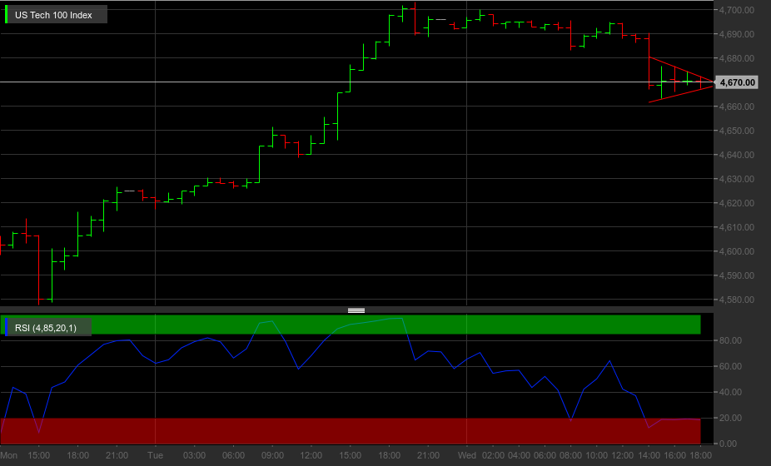Click the 4,700.00 price axis label
Viewport: 771px width, 466px height.
(736, 10)
